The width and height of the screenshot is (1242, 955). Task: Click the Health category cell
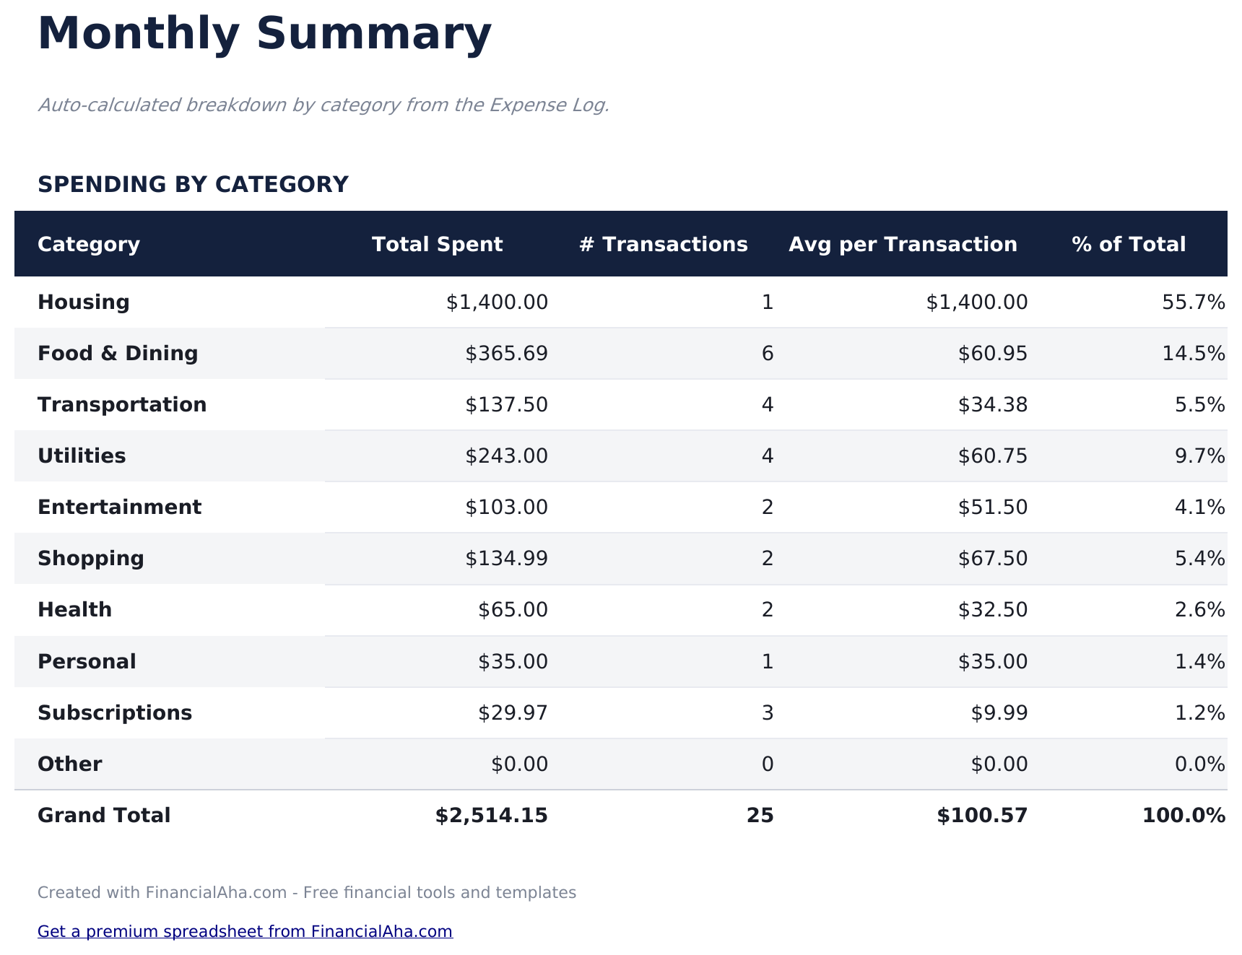pos(74,609)
